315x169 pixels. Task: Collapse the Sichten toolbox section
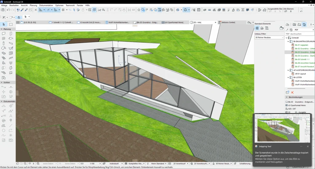tap(2, 82)
